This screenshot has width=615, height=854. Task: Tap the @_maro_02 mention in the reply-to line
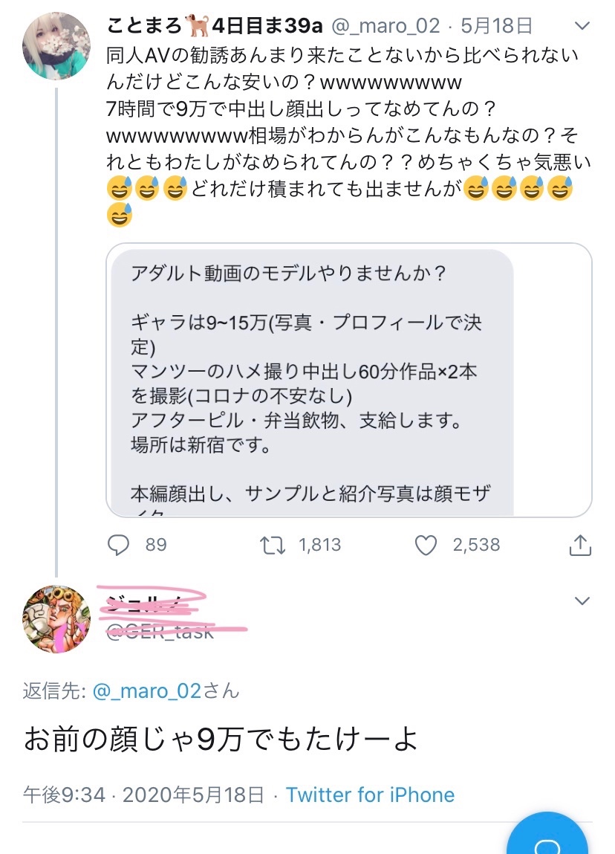coord(147,690)
